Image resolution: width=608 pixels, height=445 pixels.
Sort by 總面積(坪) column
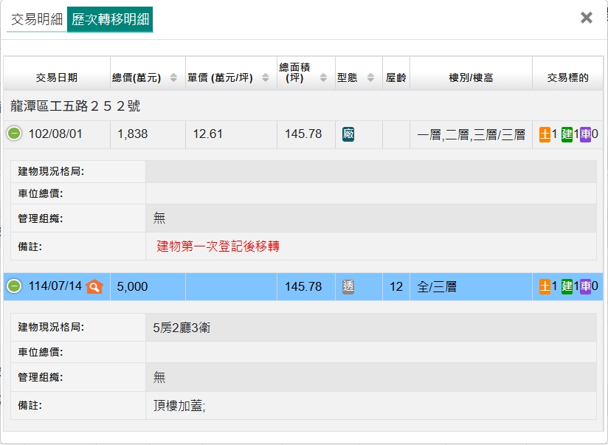coord(323,77)
